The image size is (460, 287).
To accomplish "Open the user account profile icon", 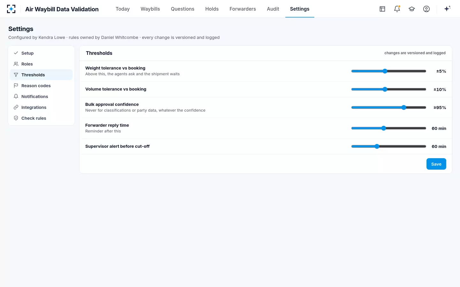I will 426,9.
